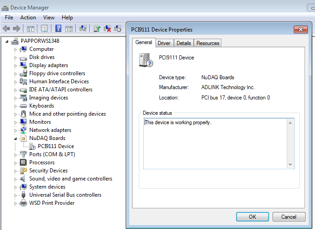Click Scan for hardware changes icon
This screenshot has height=230, width=315.
tap(83, 28)
